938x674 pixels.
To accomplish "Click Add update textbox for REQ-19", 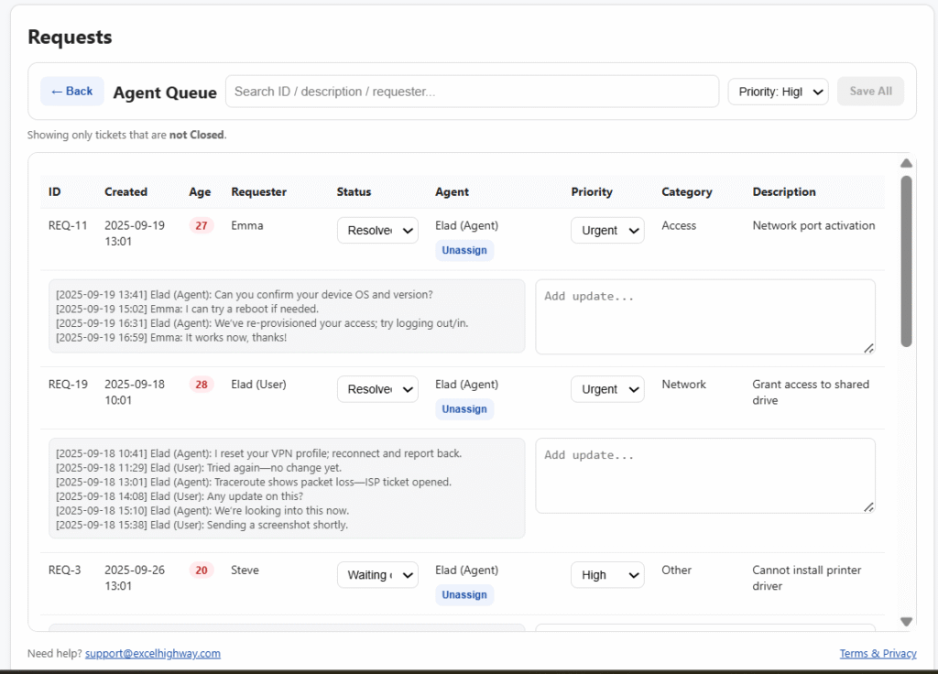I will (x=704, y=474).
